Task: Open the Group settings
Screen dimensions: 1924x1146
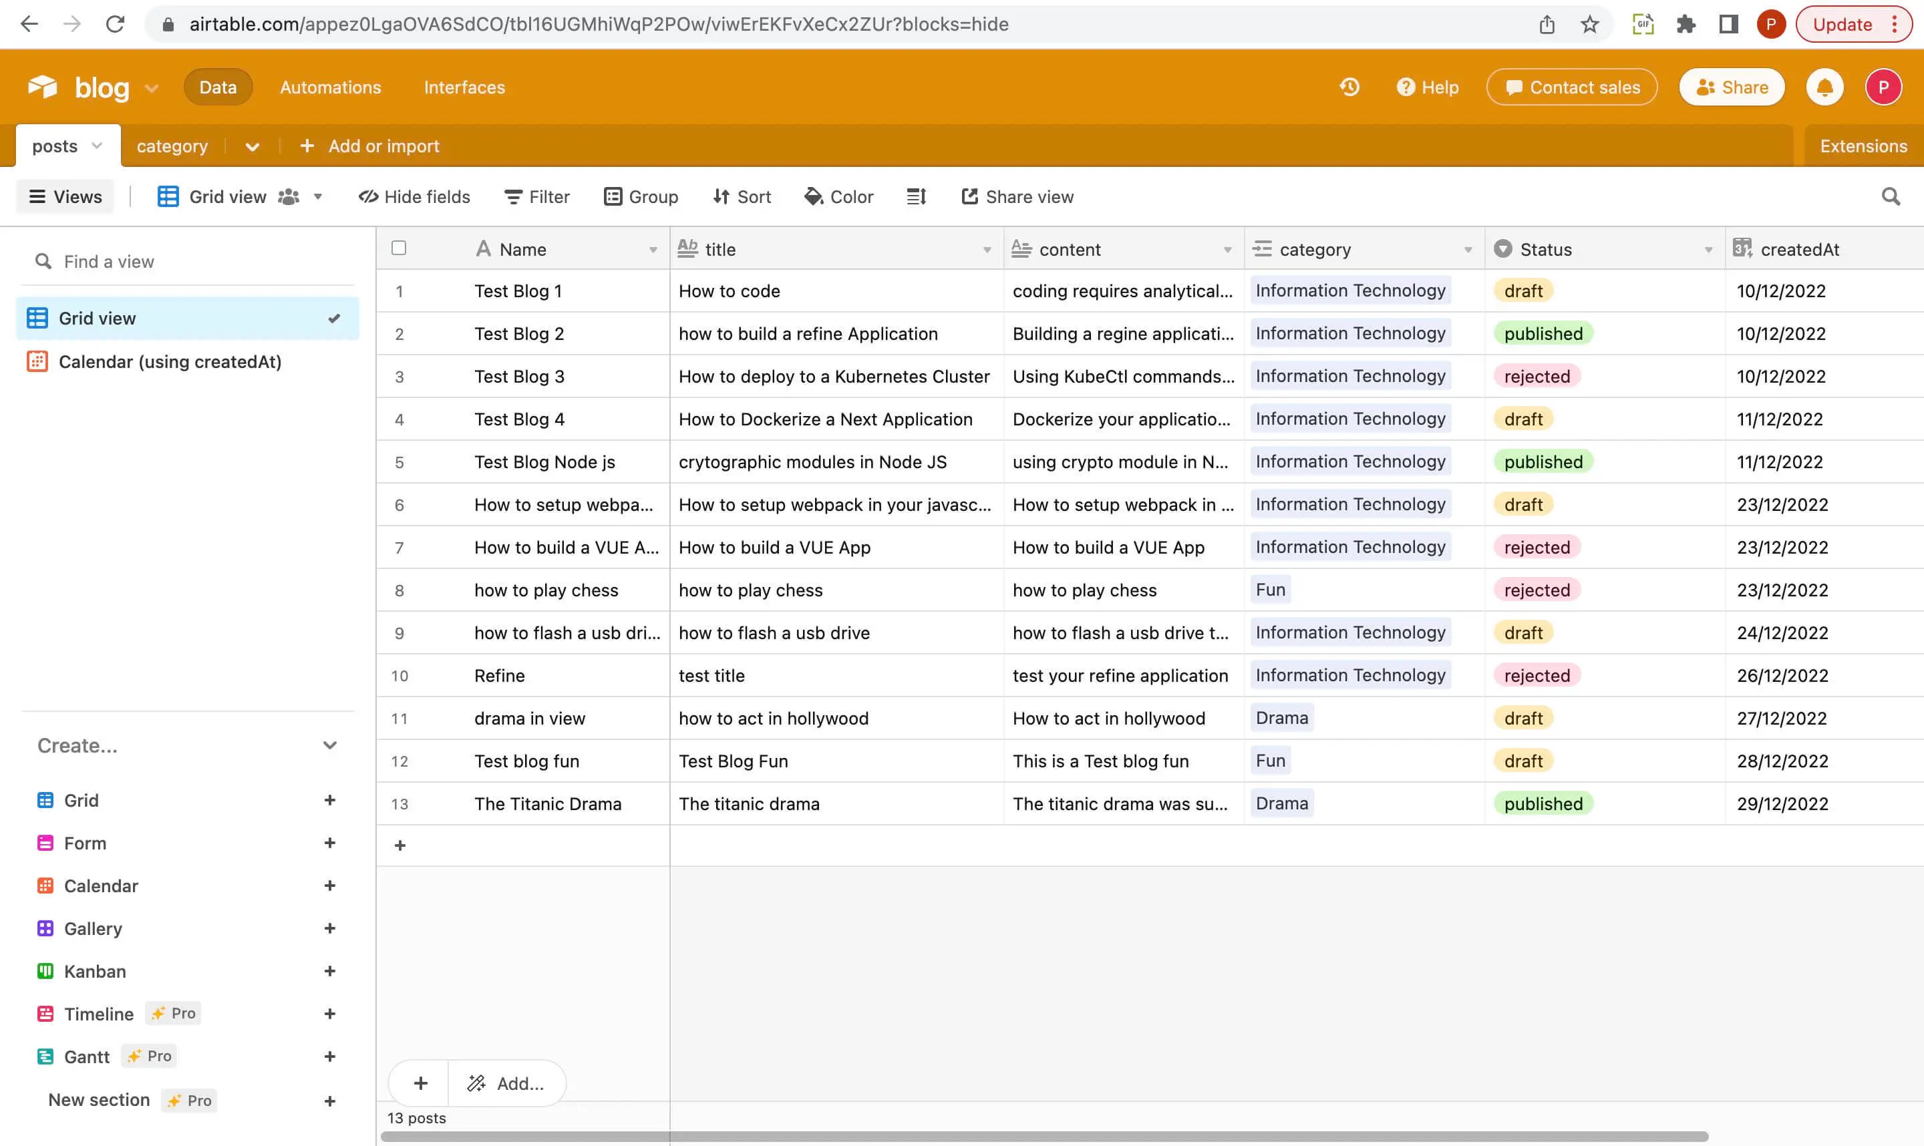Action: pyautogui.click(x=641, y=196)
